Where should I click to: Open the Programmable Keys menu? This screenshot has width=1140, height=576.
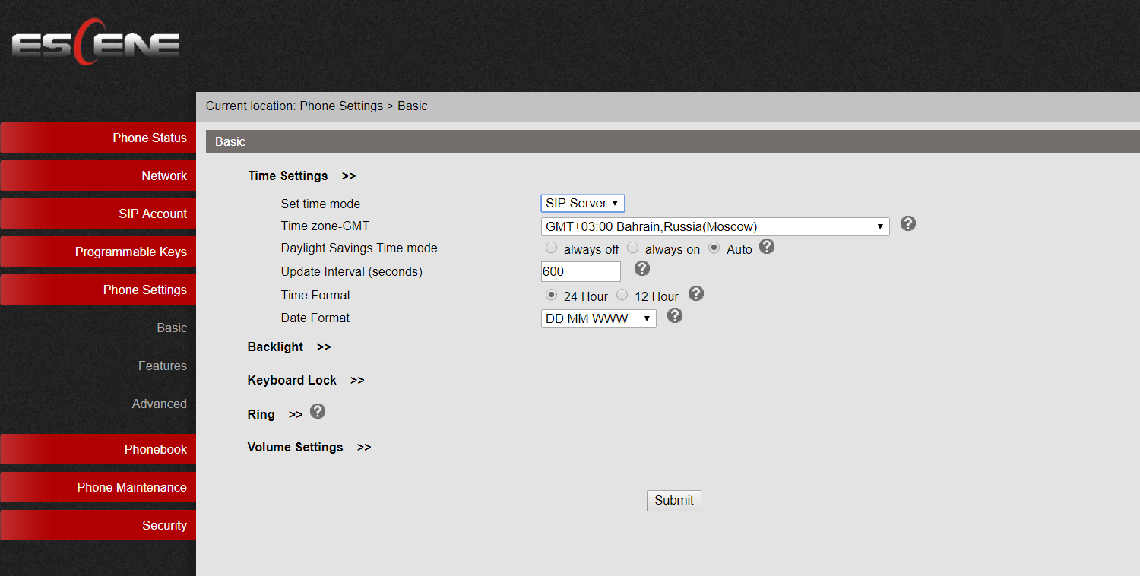[x=98, y=252]
